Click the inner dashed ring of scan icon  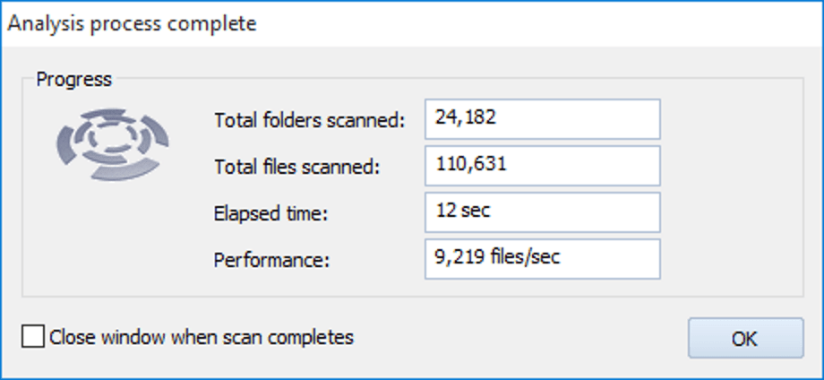(114, 136)
